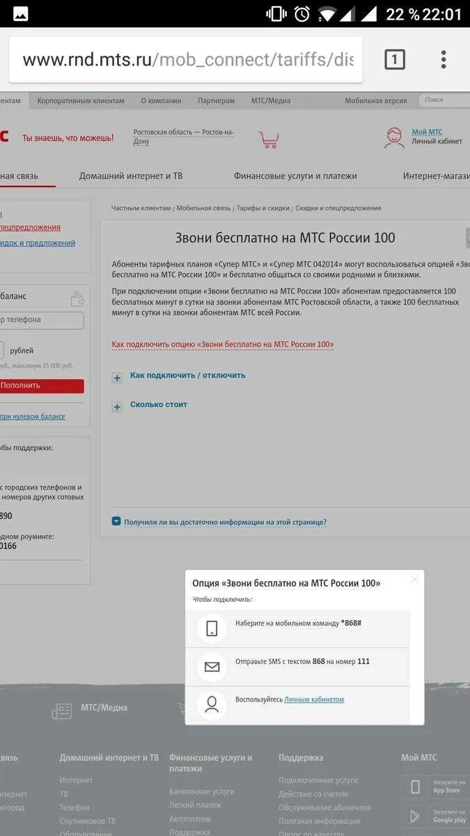Viewport: 470px width, 836px height.
Task: Open the App Store download badge
Action: click(x=434, y=787)
